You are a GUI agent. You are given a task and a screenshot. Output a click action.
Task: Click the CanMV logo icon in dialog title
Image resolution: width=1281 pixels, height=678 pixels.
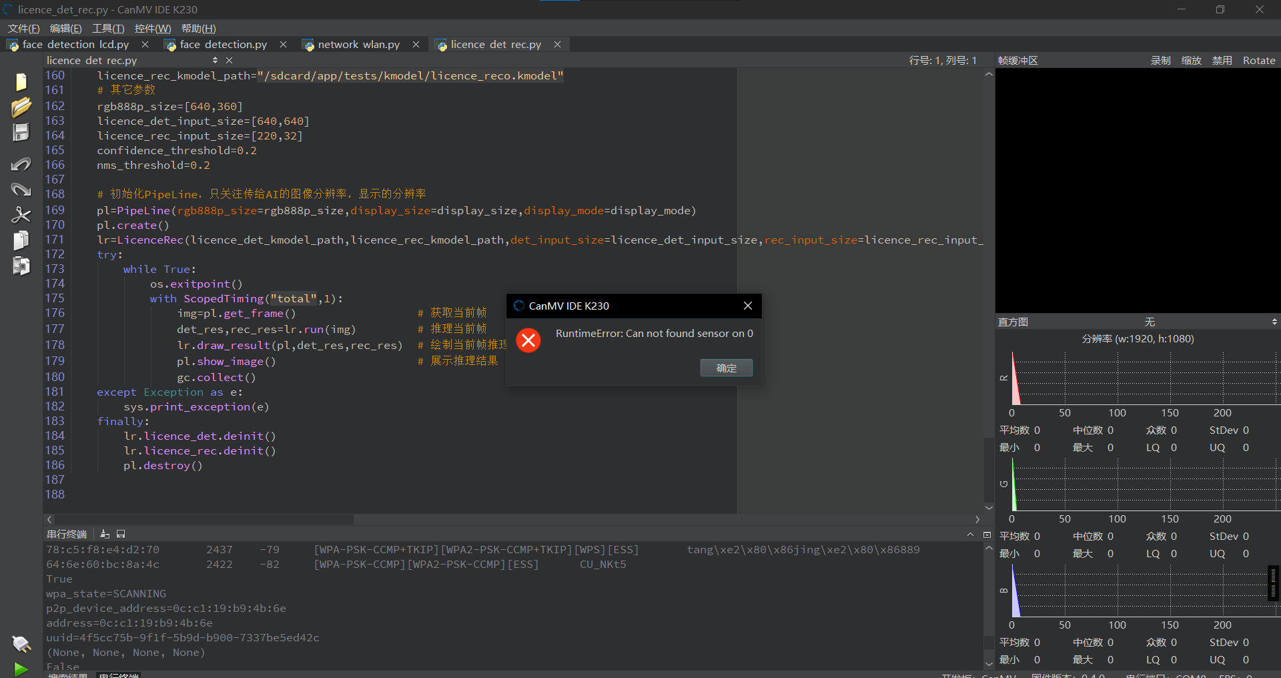519,306
